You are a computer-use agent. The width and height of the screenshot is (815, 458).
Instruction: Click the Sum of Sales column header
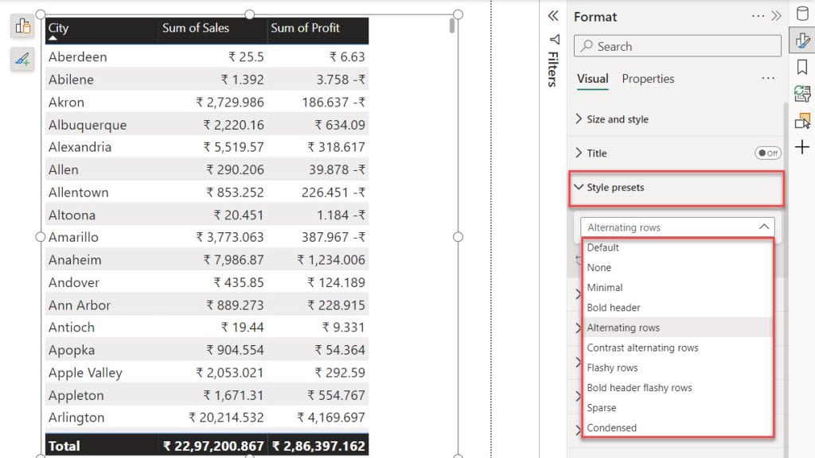(x=196, y=28)
